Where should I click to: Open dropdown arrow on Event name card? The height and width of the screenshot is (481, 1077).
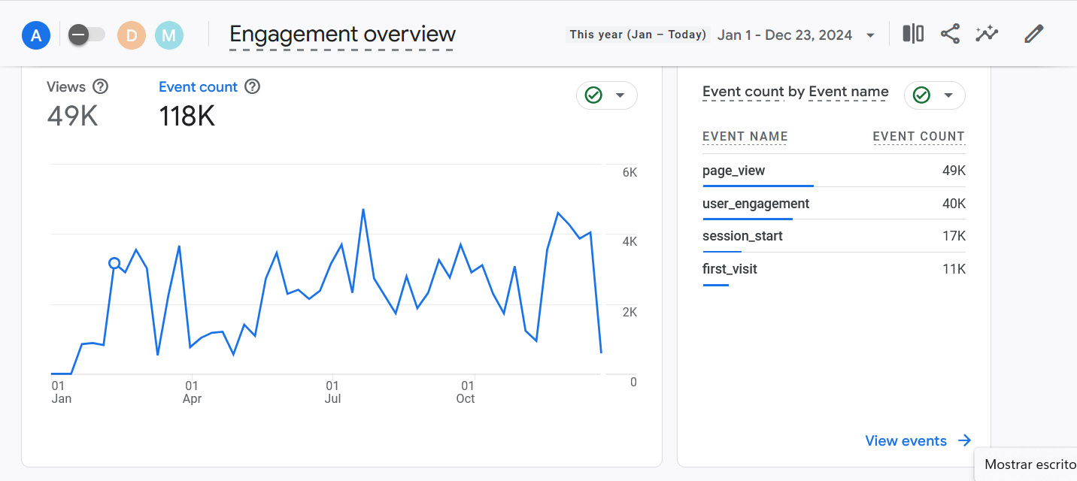coord(948,95)
